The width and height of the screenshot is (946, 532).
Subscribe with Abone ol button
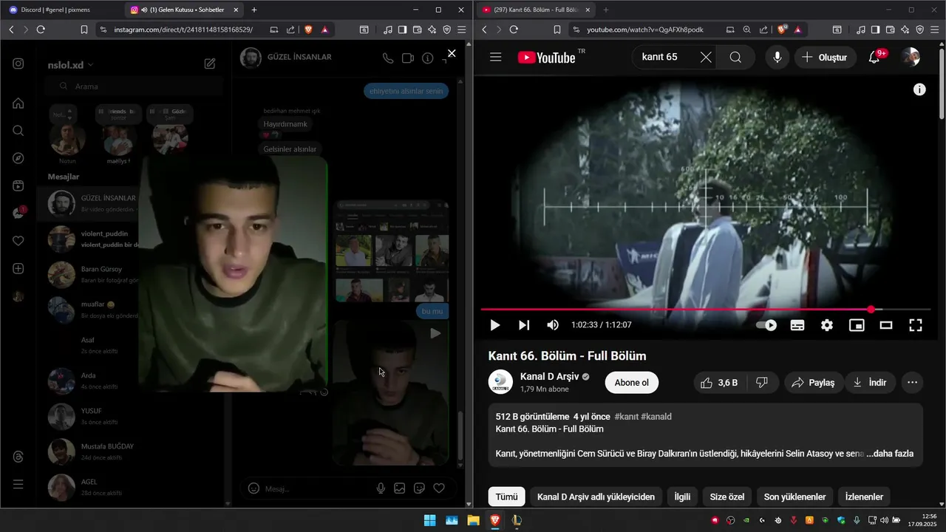click(632, 383)
